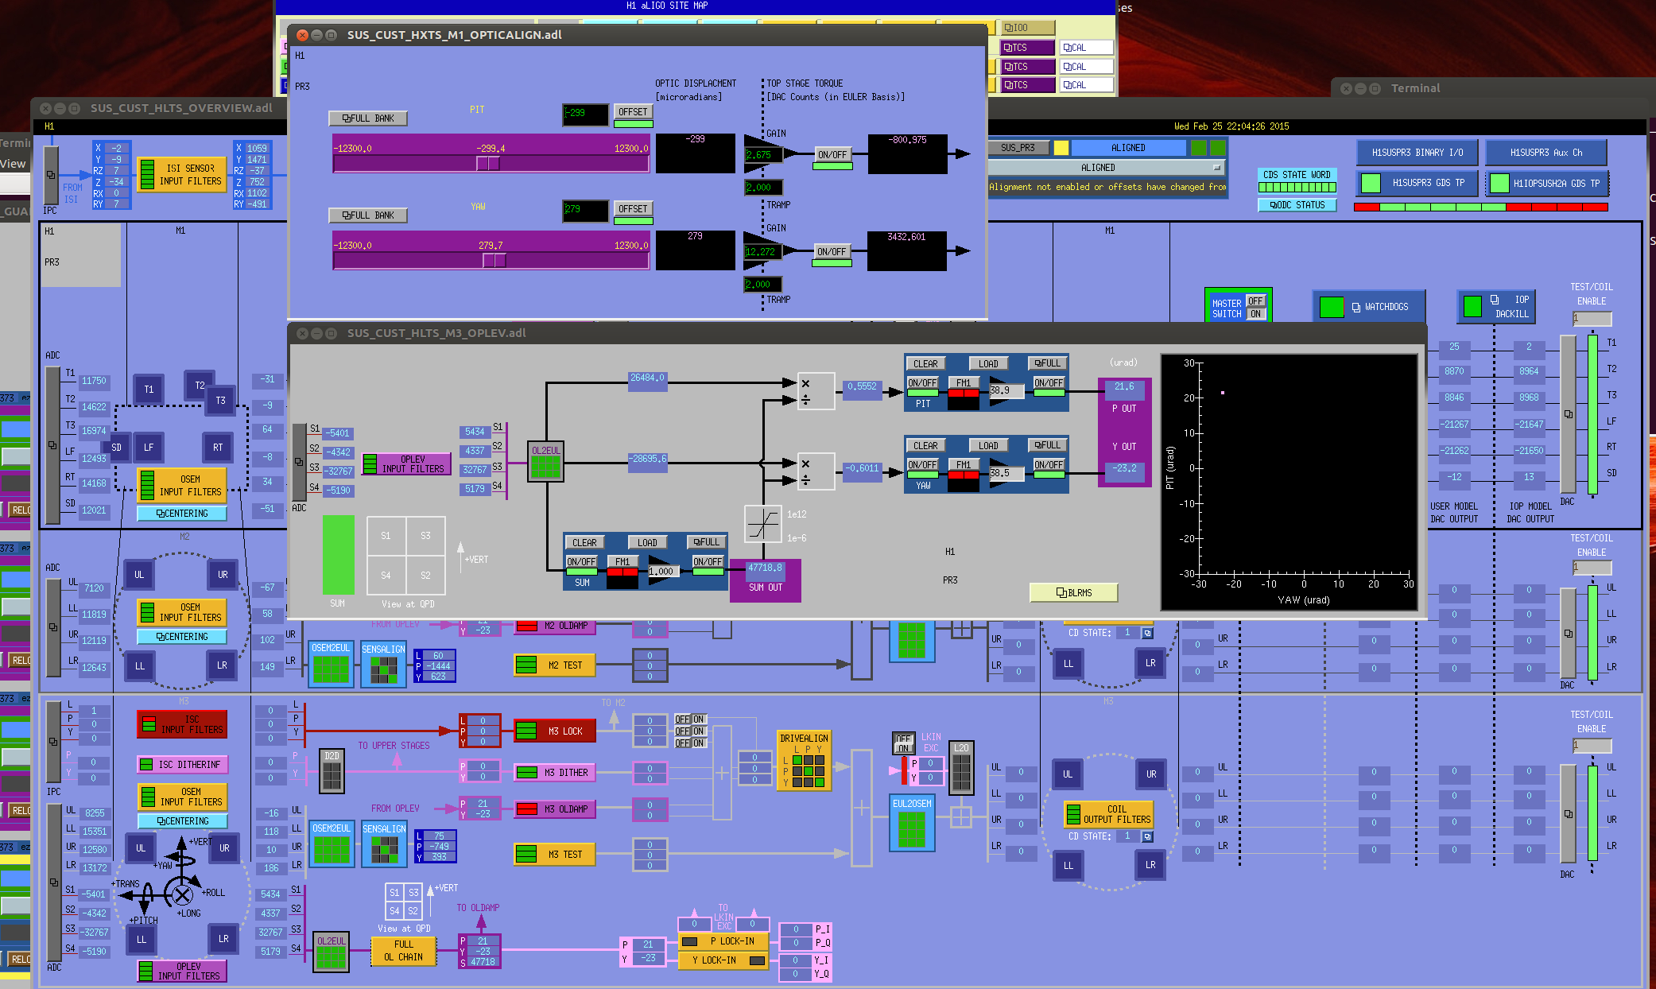Image resolution: width=1656 pixels, height=989 pixels.
Task: Click the PIT alignment slider handle
Action: 488,163
